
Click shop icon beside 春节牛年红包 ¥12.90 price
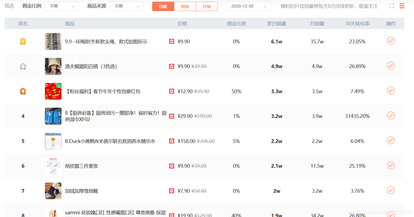172,91
